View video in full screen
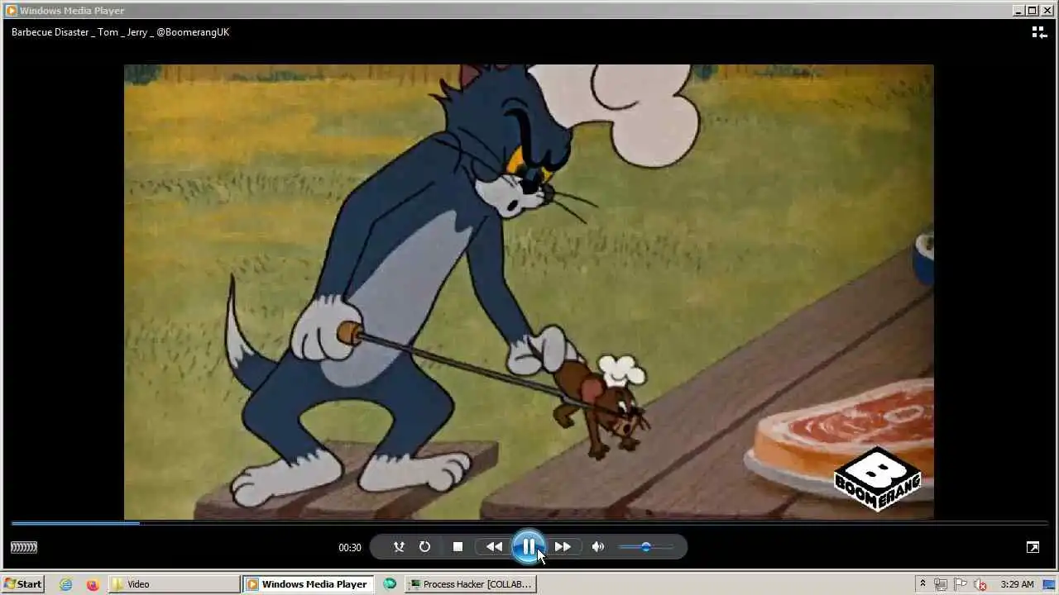 [x=1033, y=547]
